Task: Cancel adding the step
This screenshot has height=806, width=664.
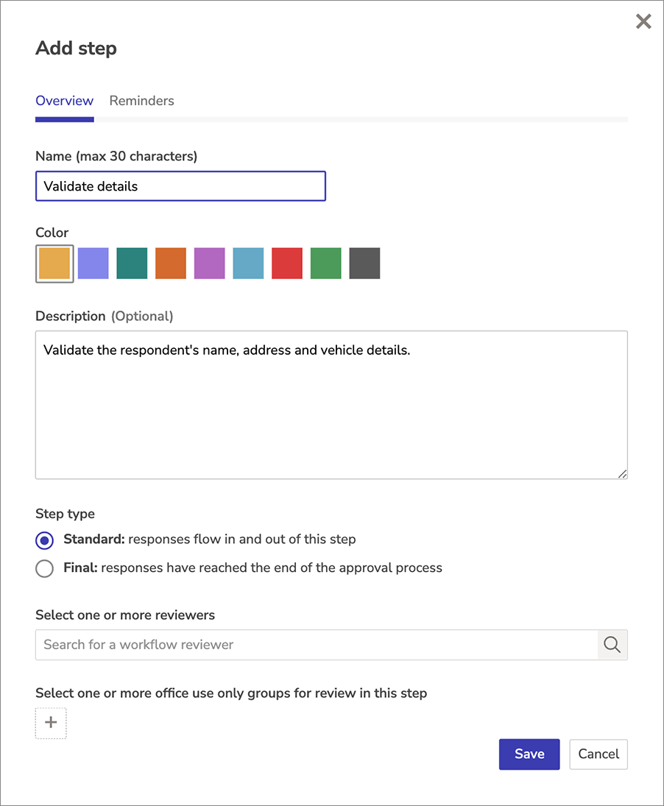Action: coord(598,754)
